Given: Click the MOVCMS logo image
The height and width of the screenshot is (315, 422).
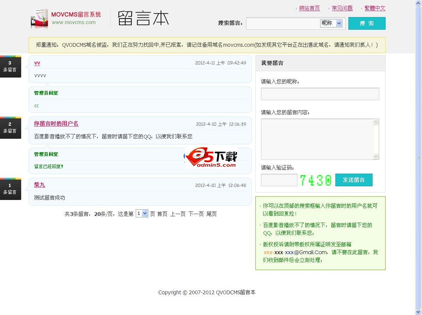Looking at the screenshot, I should [x=65, y=19].
